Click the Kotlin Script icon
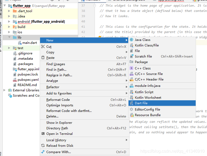This screenshot has width=207, height=156. coord(131,92)
